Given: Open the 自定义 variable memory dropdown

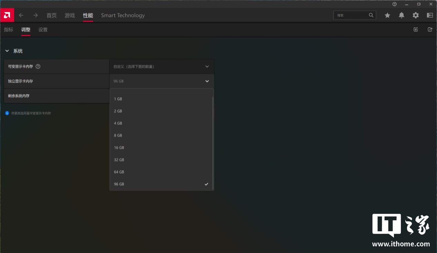Looking at the screenshot, I should [x=162, y=66].
